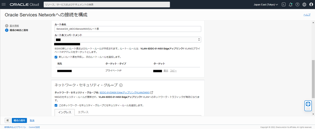Image resolution: width=315 pixels, height=129 pixels.
Task: Select the 構成の確認と適用 step
Action: pos(19,30)
